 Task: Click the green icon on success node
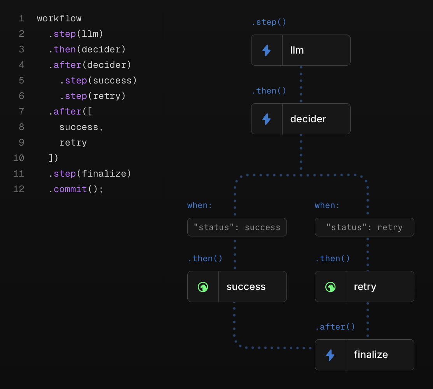coord(203,287)
